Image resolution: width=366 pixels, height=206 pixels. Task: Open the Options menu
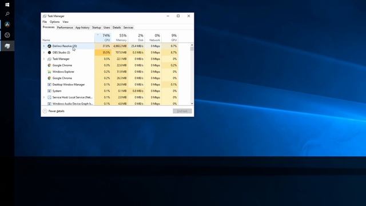55,22
